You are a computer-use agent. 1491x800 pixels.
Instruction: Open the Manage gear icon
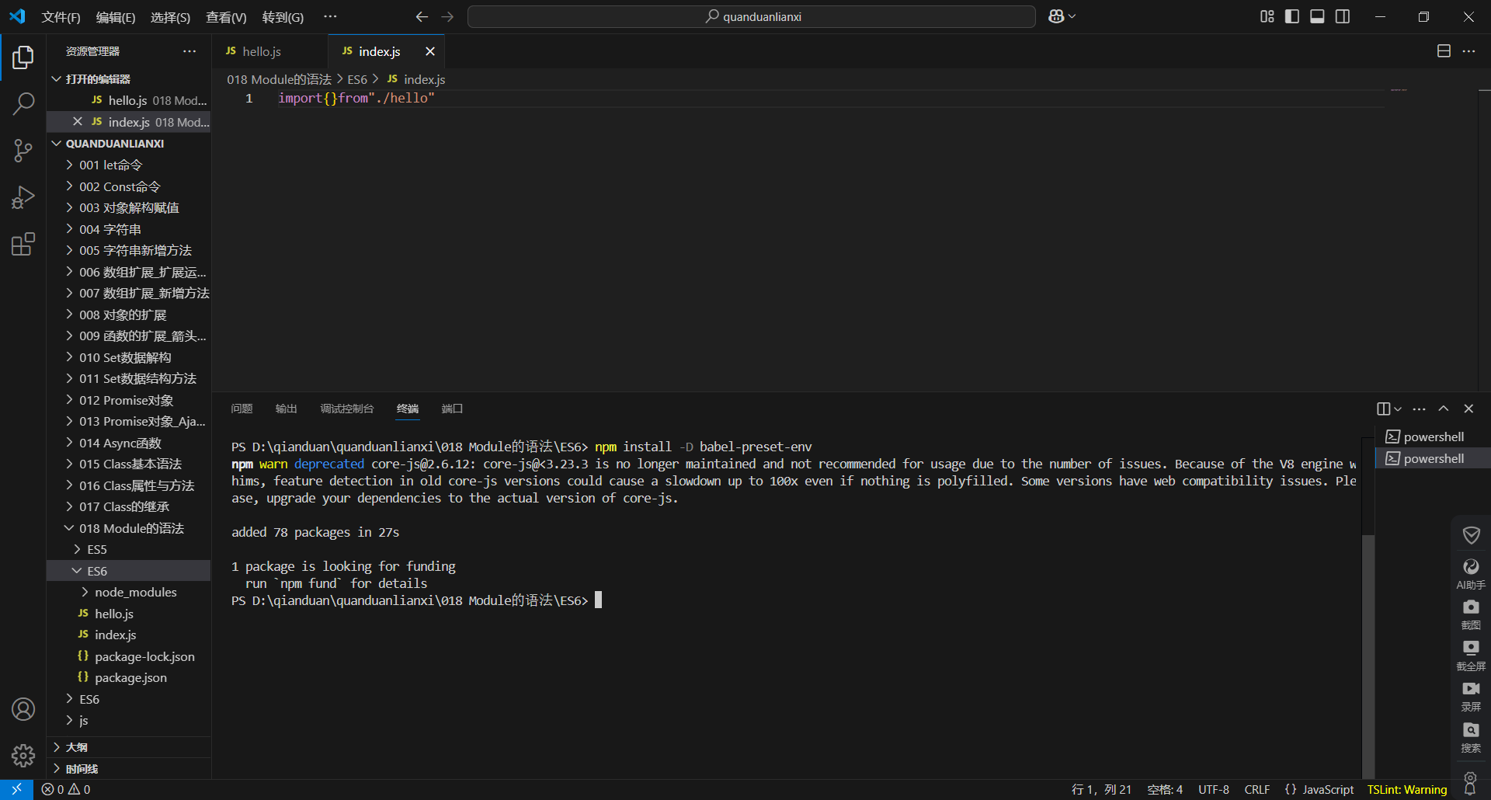tap(23, 755)
